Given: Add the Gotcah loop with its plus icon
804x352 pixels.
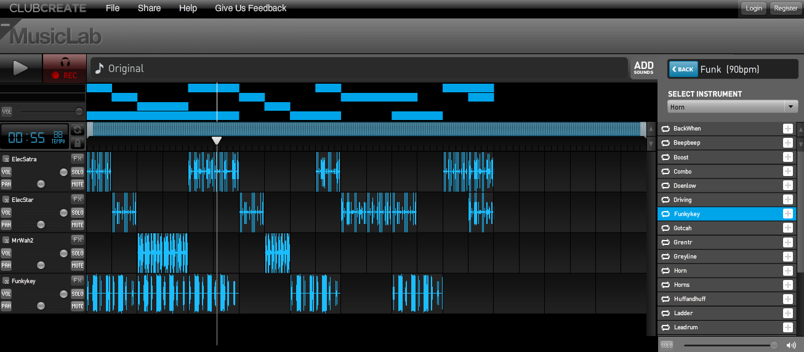Looking at the screenshot, I should pos(787,228).
